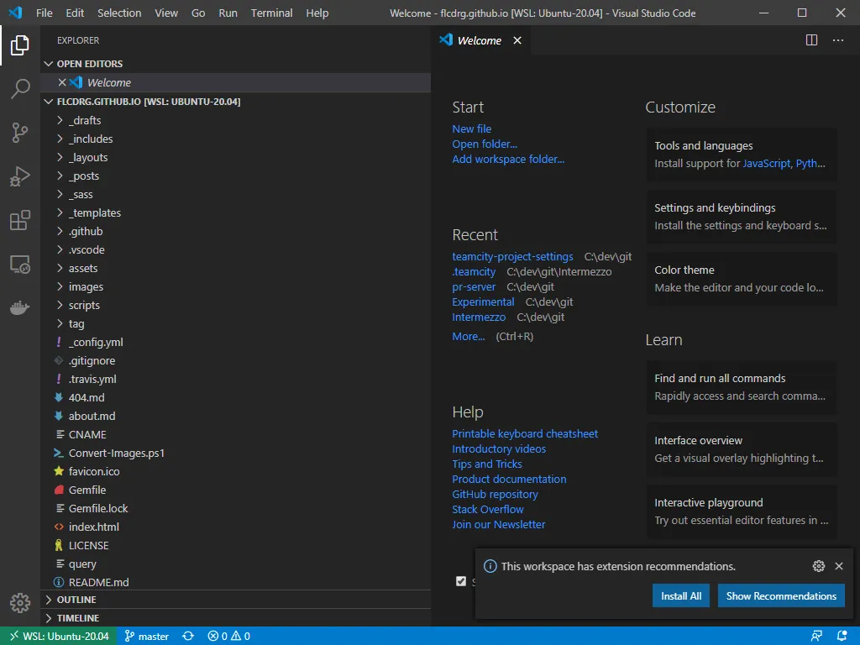
Task: Open the Printable keyboard cheatsheet link
Action: (x=524, y=433)
